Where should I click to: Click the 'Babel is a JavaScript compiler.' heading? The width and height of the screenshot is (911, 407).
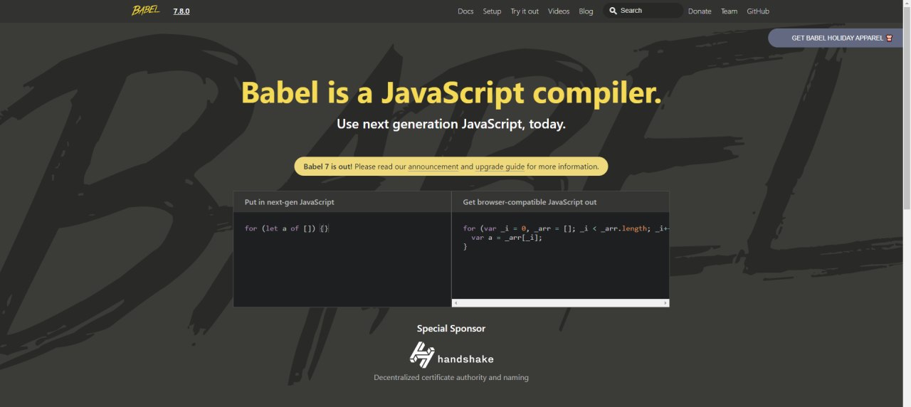pos(451,92)
